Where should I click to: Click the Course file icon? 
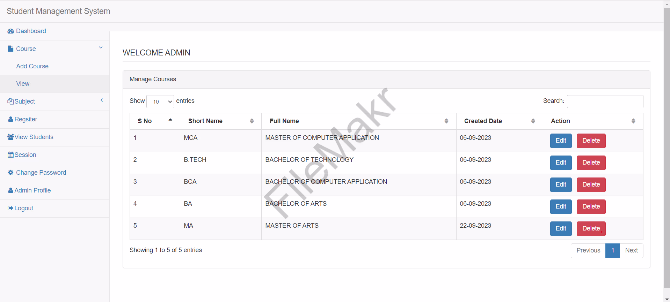tap(10, 49)
